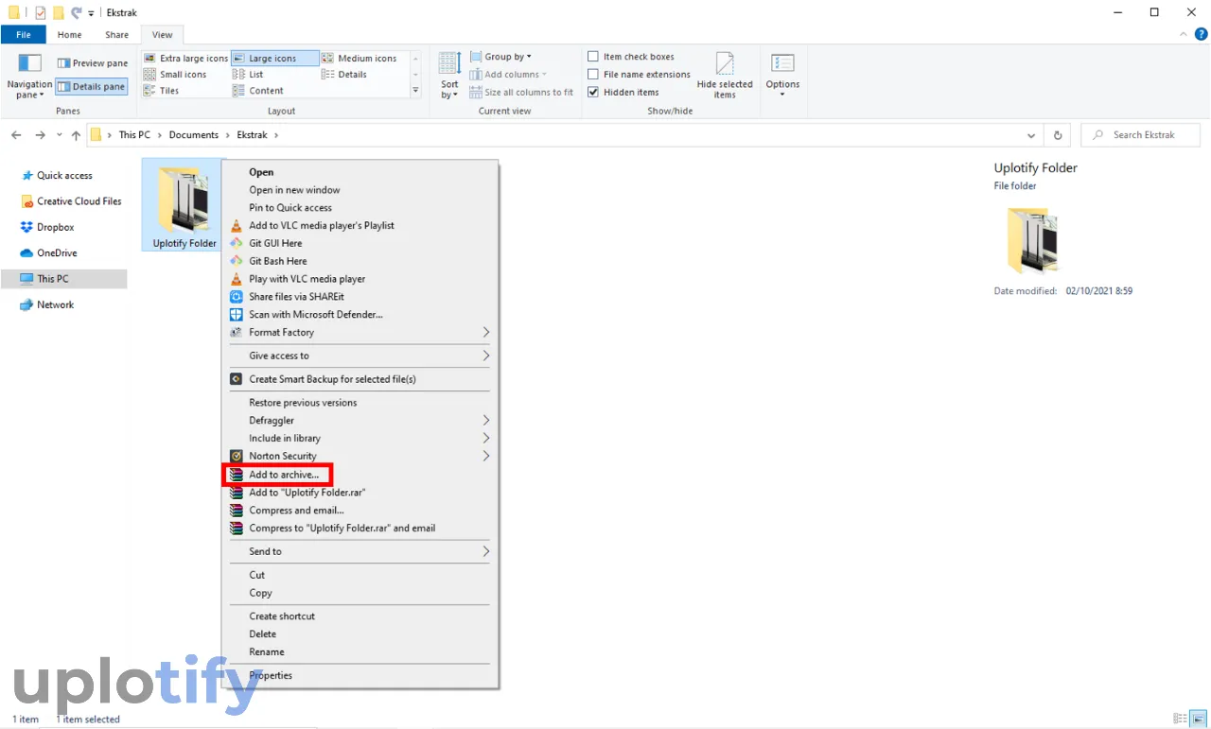Choose Add to archive... from context menu
Viewport: 1211px width, 729px height.
(284, 475)
